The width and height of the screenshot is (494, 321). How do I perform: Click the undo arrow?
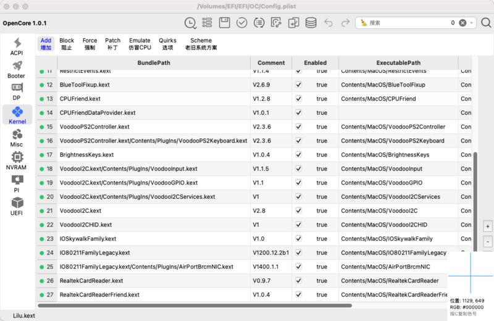point(329,23)
